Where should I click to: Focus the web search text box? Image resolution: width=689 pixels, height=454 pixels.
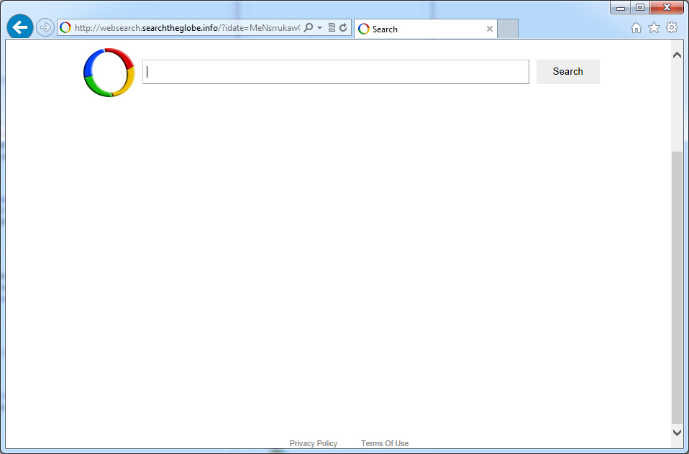point(336,72)
